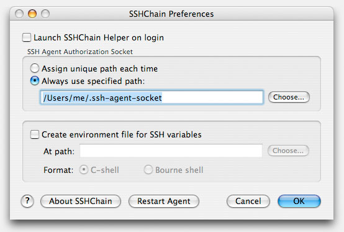
Task: Minimize window using yellow title bar button
Action: [32, 14]
